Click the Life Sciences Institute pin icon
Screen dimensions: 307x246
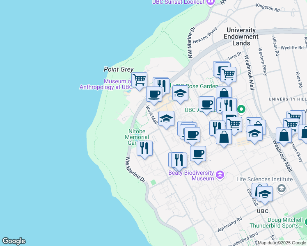(282, 188)
